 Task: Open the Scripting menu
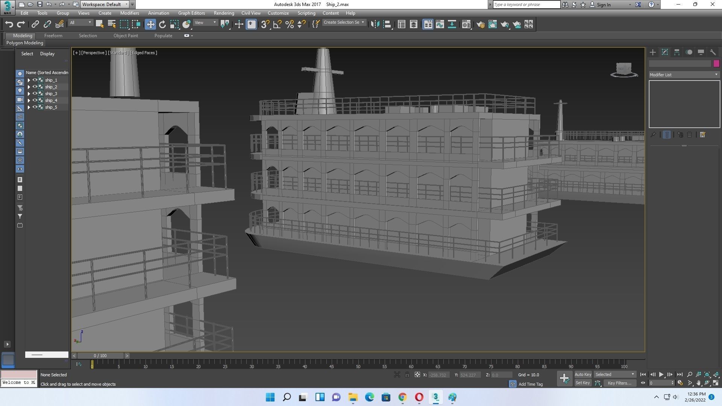tap(306, 13)
